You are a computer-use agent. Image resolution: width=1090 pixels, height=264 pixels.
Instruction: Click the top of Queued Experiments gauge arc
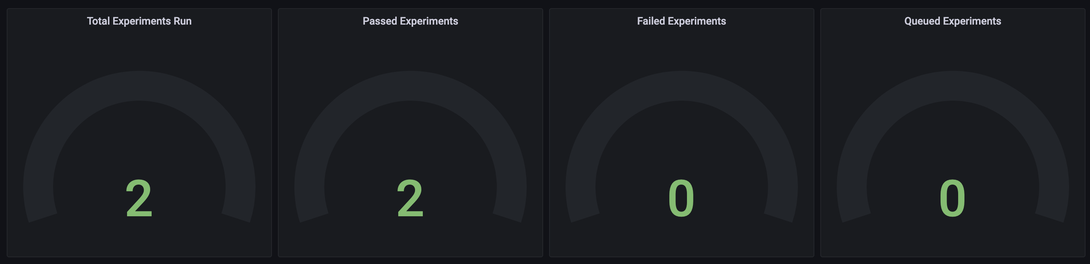click(x=953, y=86)
